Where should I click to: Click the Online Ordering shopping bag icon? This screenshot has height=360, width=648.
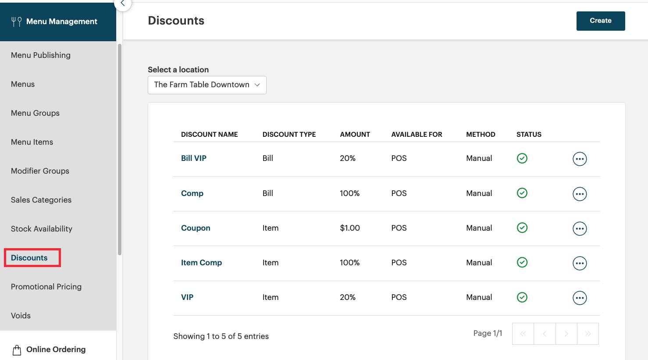coord(17,349)
